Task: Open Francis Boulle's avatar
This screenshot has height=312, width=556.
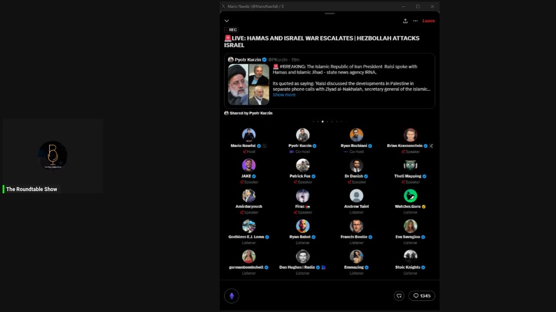Action: (x=357, y=226)
